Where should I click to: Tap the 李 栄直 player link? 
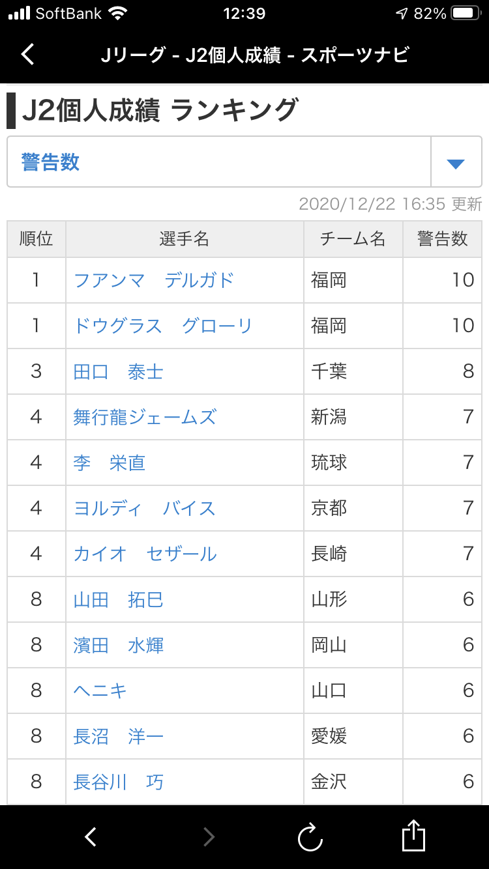click(110, 463)
